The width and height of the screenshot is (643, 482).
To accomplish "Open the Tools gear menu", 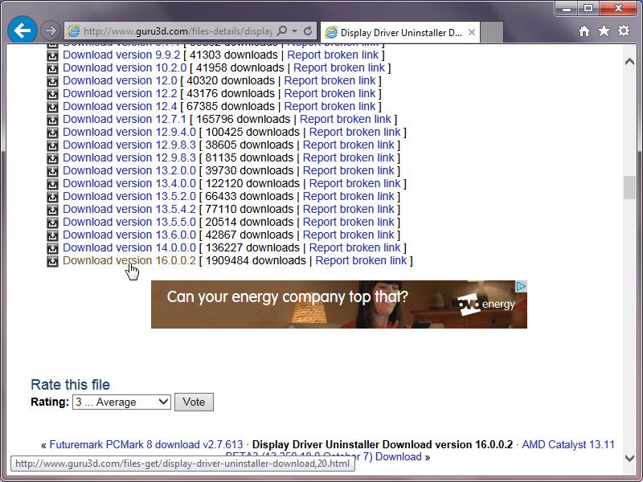I will point(624,31).
